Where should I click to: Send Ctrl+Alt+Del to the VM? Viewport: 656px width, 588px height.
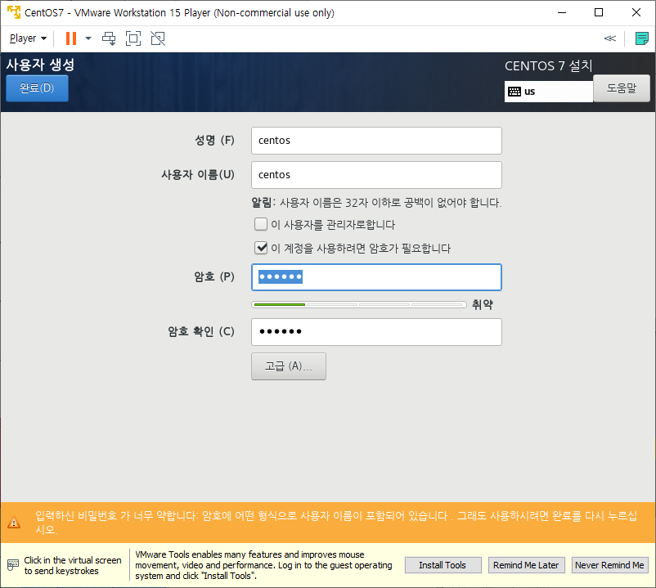click(x=109, y=38)
